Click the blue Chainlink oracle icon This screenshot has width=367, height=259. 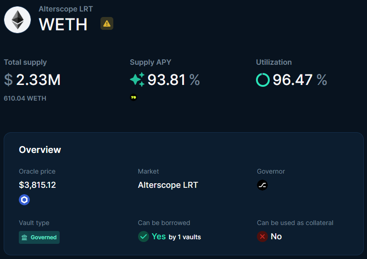pyautogui.click(x=24, y=200)
